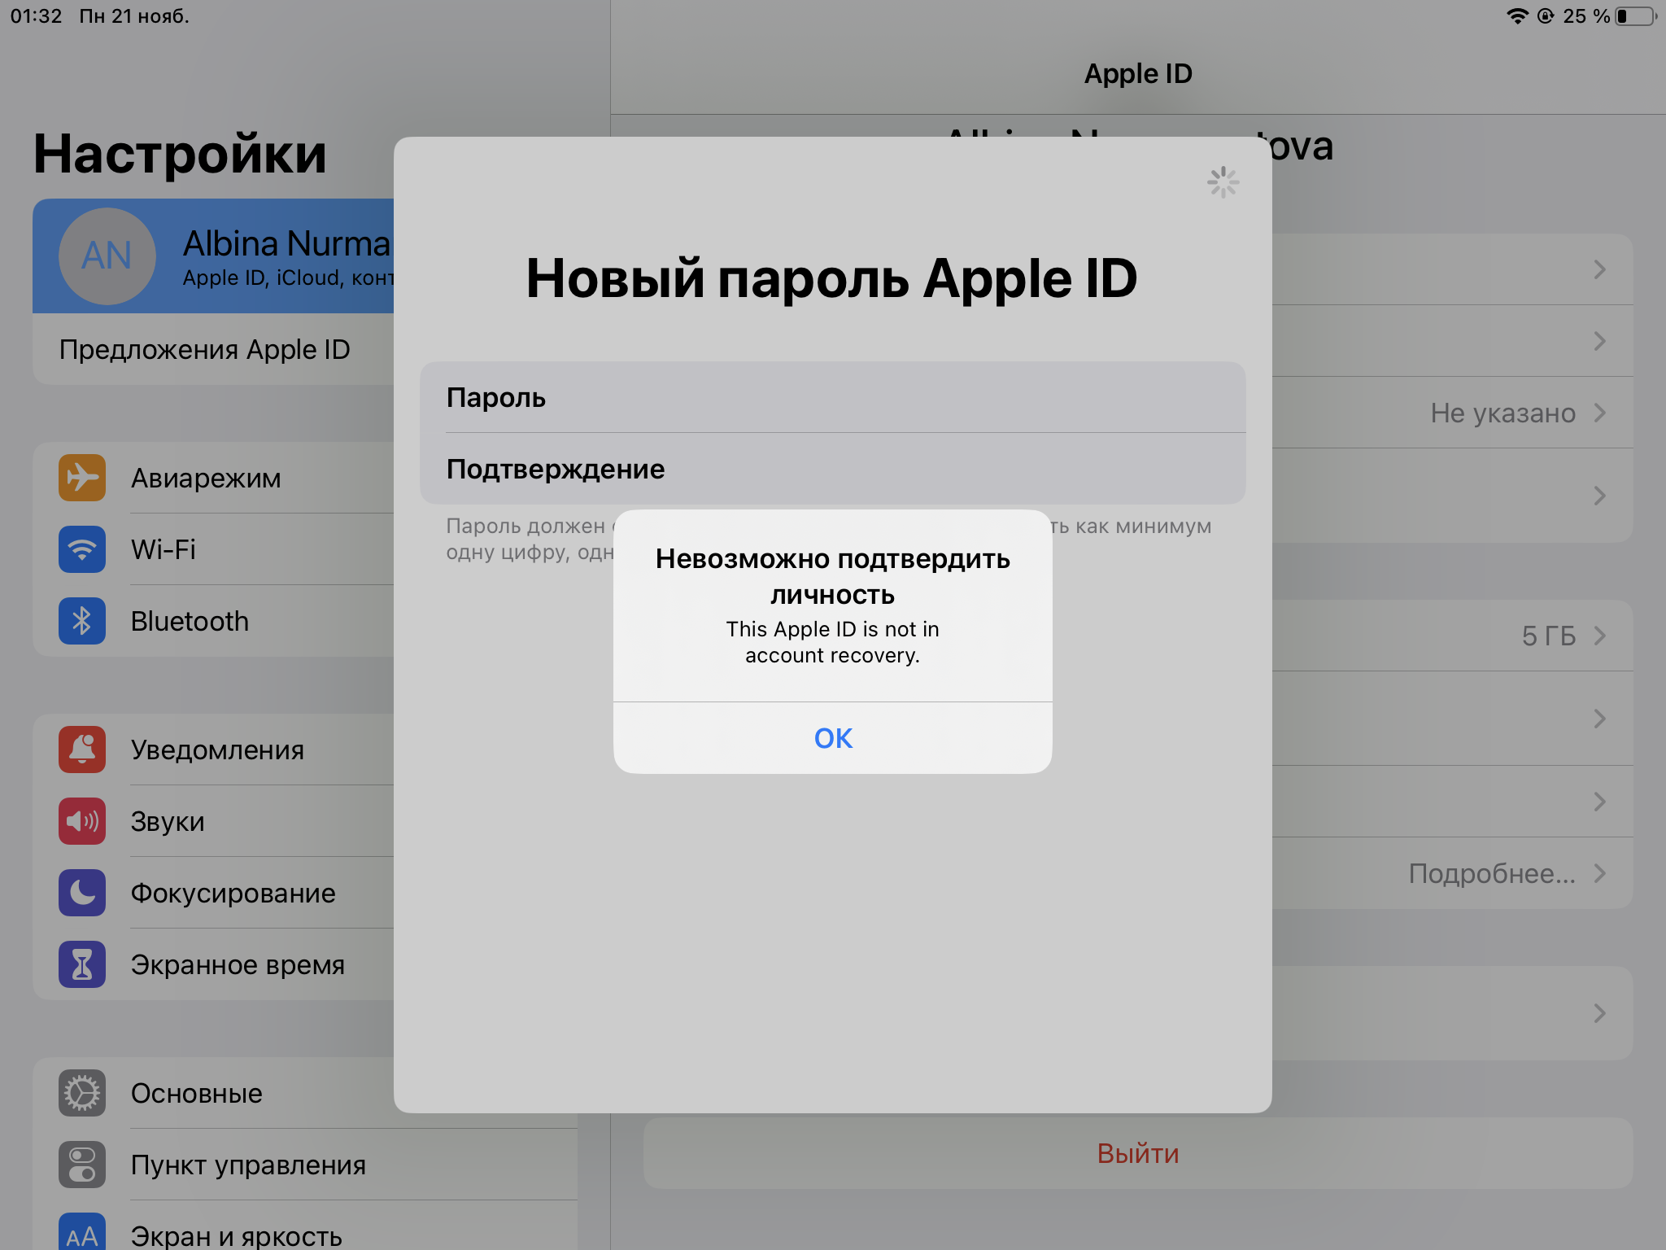Open Звуки settings row
This screenshot has width=1666, height=1250.
(x=213, y=821)
